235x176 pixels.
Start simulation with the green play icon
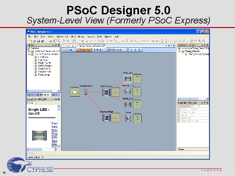tap(132, 50)
